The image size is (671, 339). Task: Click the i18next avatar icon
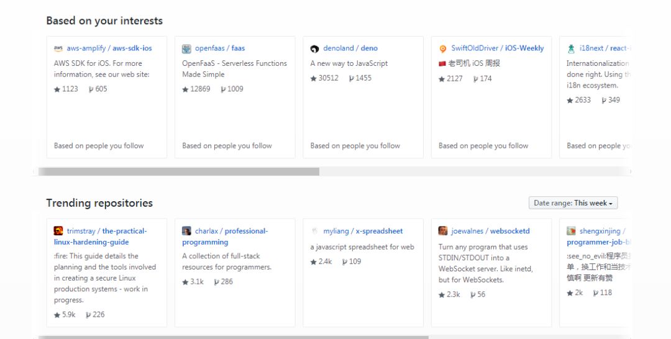[x=572, y=48]
